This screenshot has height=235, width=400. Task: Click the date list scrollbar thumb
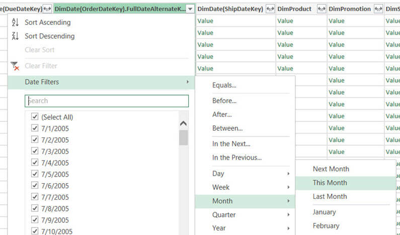183,137
